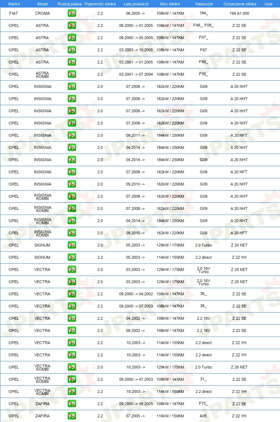Image resolution: width=280 pixels, height=422 pixels.
Task: Select production dates 06.2000 -> 01.2005
Action: pyautogui.click(x=136, y=25)
